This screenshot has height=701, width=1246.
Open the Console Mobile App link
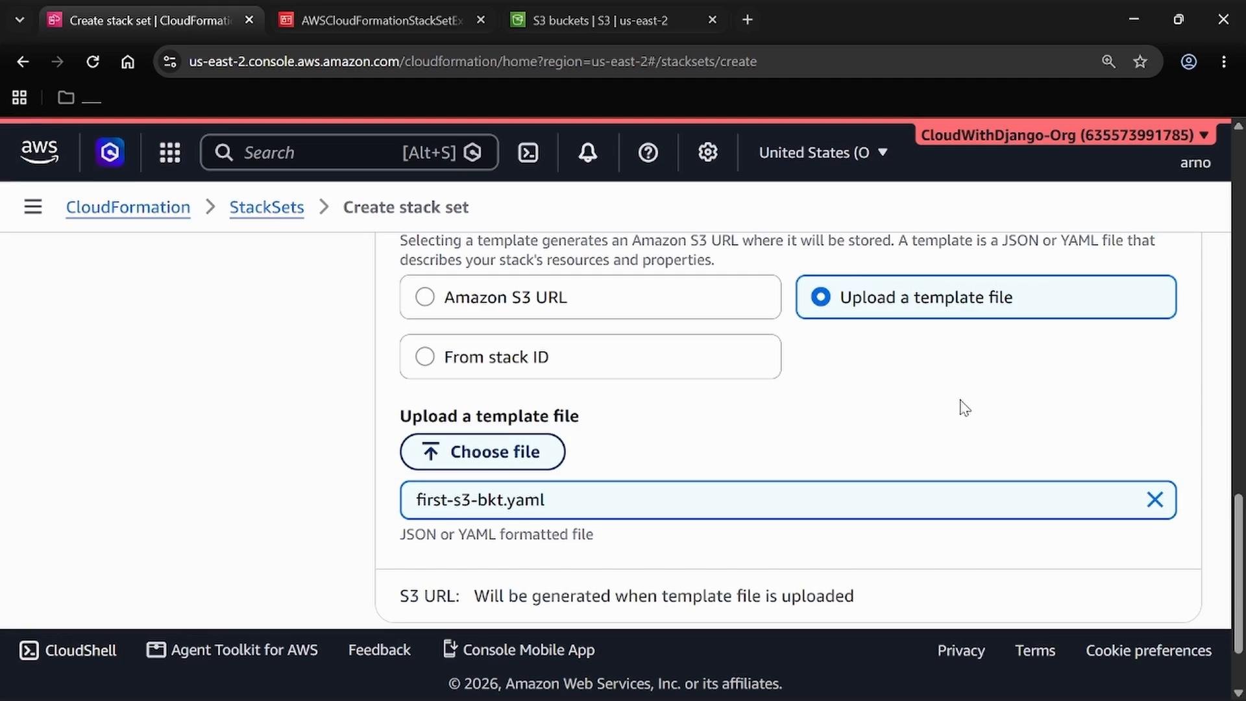point(519,650)
